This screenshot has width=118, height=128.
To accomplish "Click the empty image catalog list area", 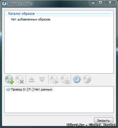I will 59,46.
